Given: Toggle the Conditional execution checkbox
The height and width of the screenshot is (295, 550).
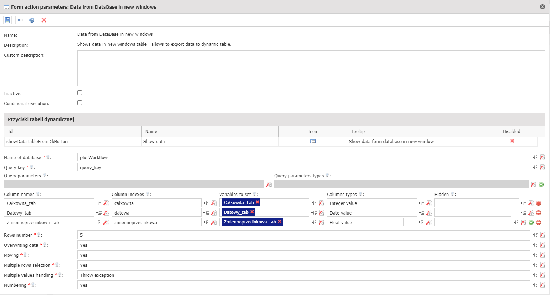Looking at the screenshot, I should [x=79, y=103].
